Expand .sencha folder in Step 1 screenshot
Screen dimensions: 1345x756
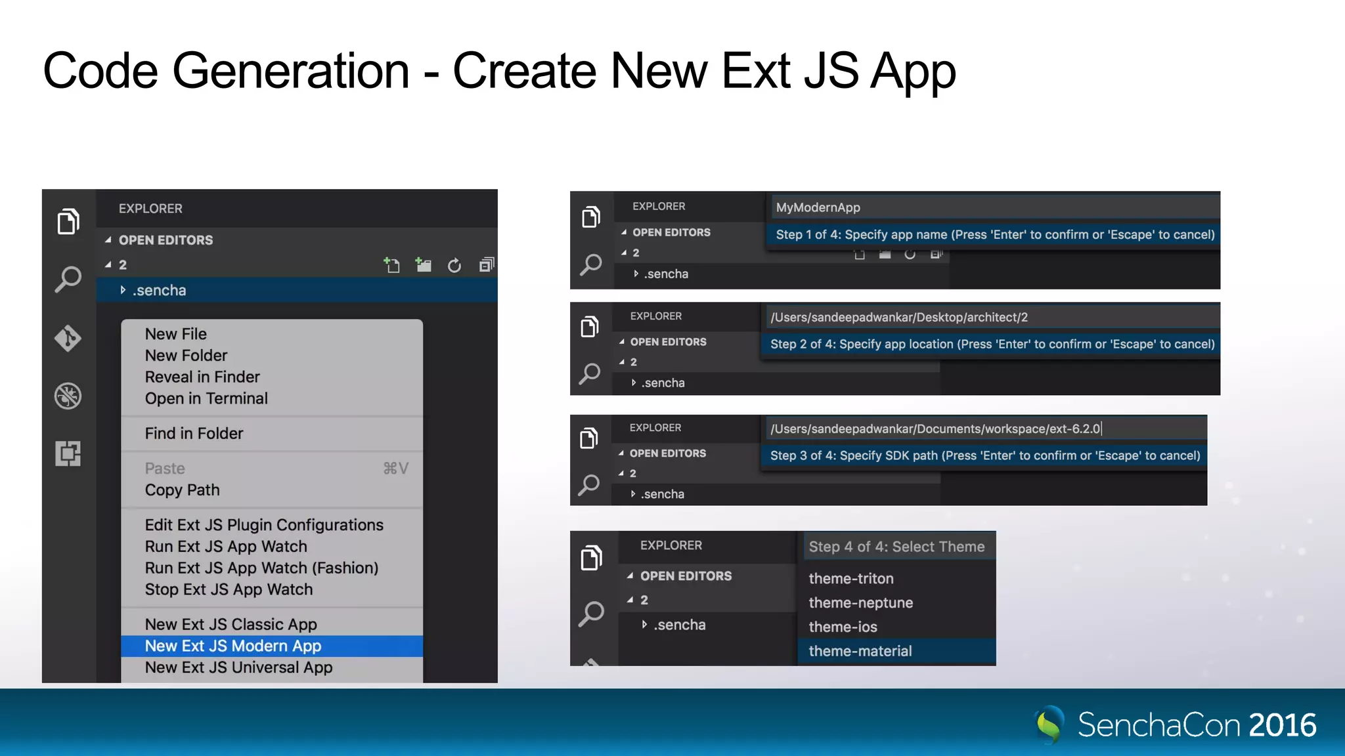point(636,274)
